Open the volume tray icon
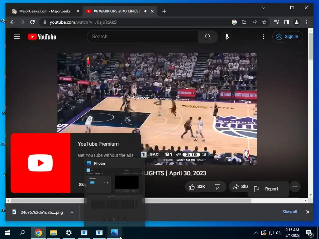319x239 pixels. tap(279, 233)
